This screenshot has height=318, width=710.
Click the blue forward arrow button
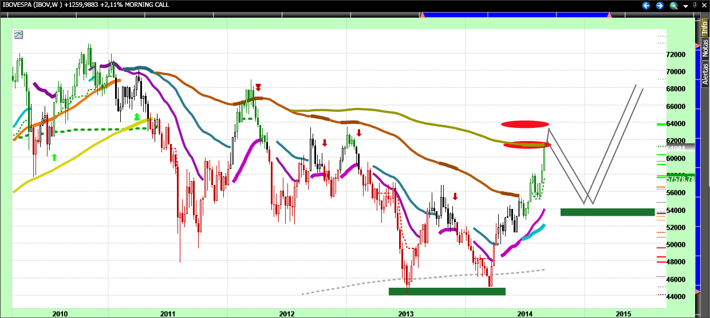[x=660, y=6]
